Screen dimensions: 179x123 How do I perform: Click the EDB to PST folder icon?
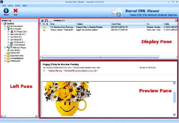(8, 53)
